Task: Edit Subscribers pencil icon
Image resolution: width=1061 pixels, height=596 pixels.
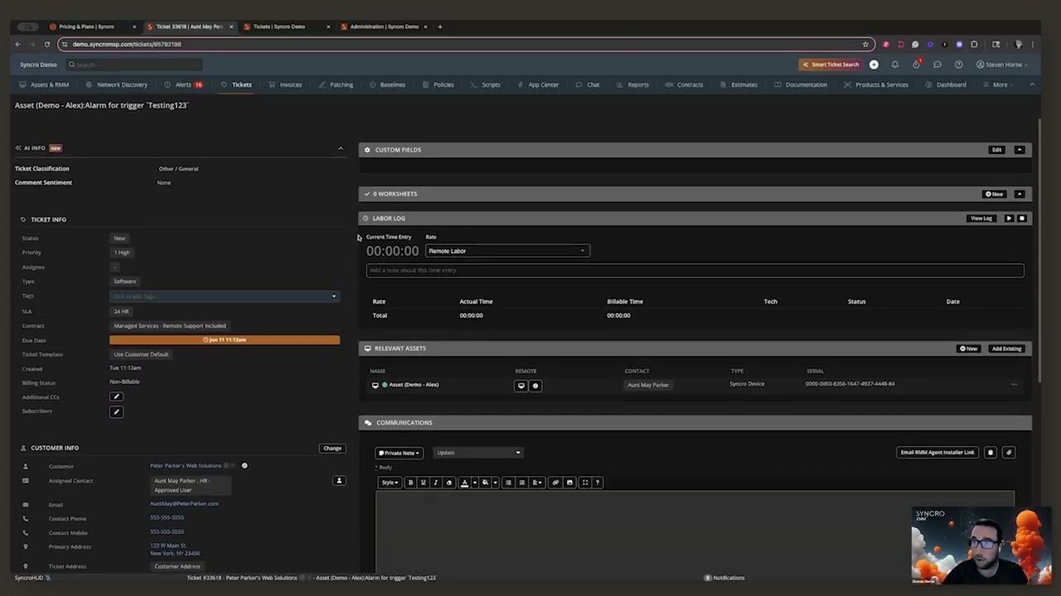Action: click(x=116, y=411)
